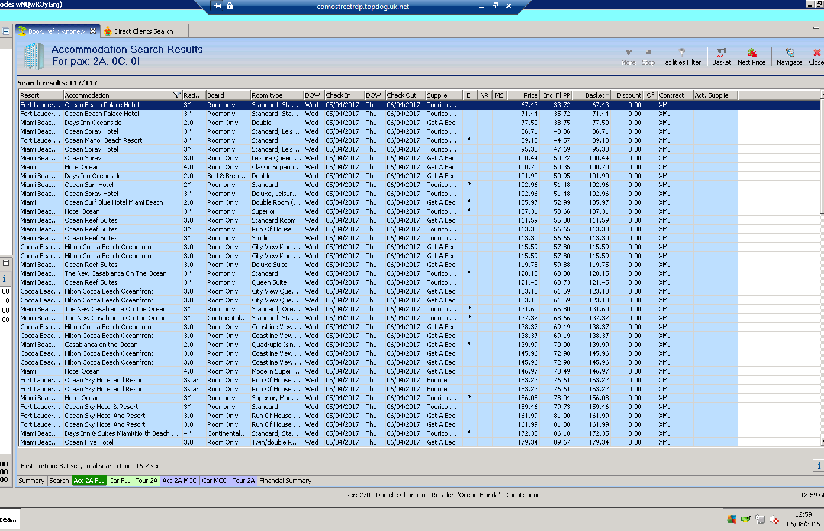Open the Navigate compass tool
The height and width of the screenshot is (531, 824).
coord(789,57)
